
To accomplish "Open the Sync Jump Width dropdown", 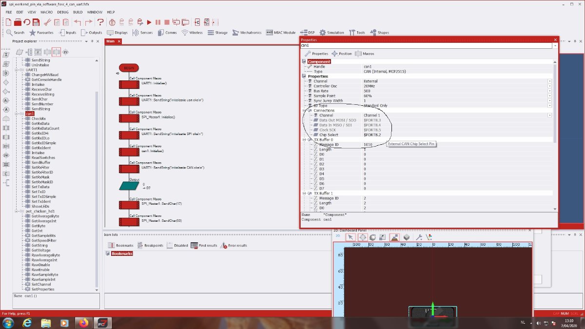I will (549, 101).
